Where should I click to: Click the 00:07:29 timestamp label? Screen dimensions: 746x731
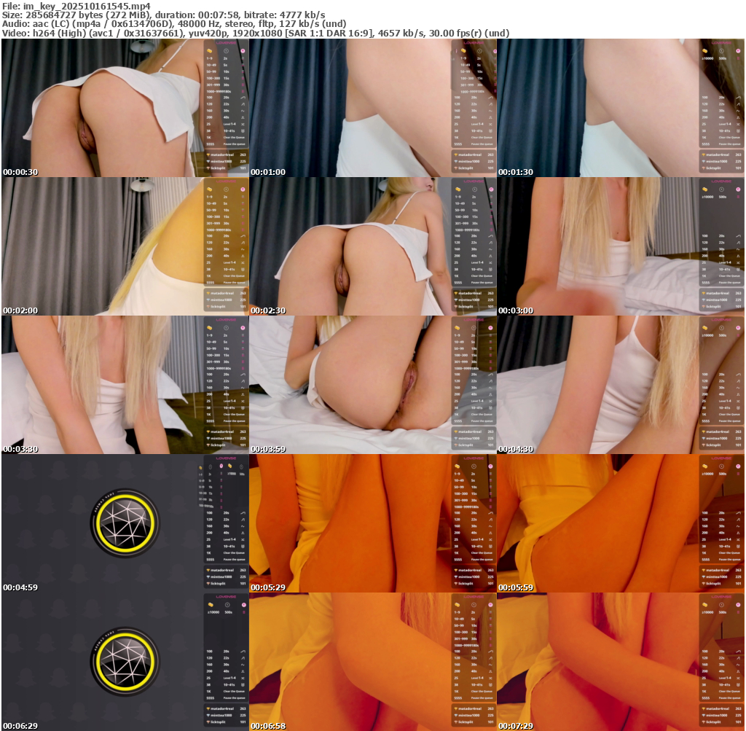(516, 726)
